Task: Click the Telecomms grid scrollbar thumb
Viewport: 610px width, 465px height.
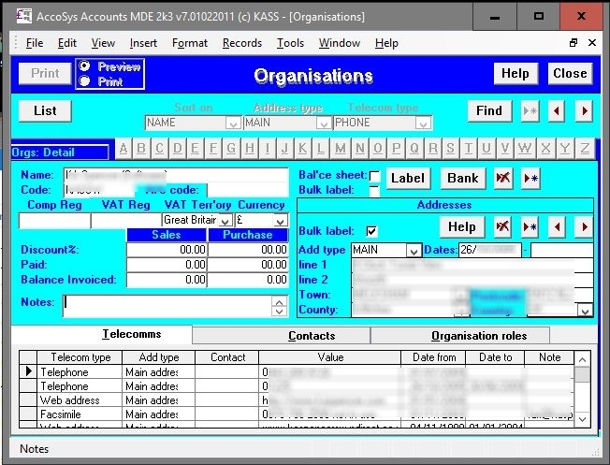Action: (582, 375)
